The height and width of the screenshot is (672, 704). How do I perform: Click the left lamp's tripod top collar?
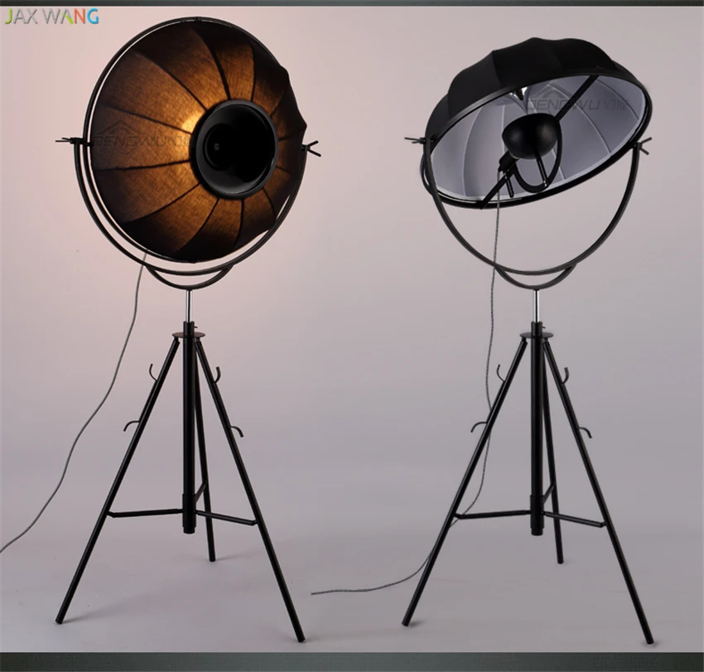(190, 334)
